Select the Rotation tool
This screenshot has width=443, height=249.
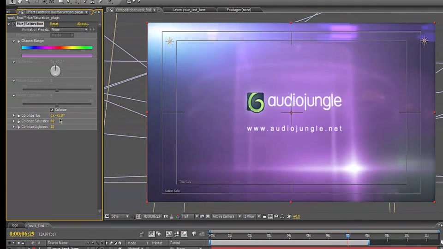click(x=37, y=2)
